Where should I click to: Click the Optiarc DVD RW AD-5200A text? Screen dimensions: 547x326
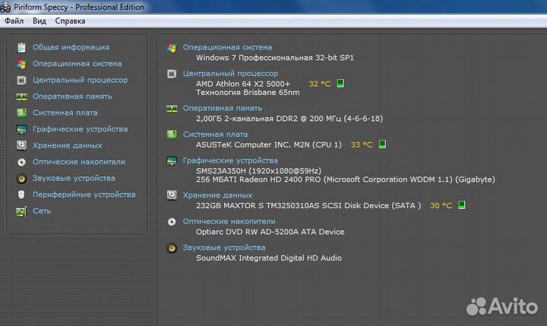(270, 232)
